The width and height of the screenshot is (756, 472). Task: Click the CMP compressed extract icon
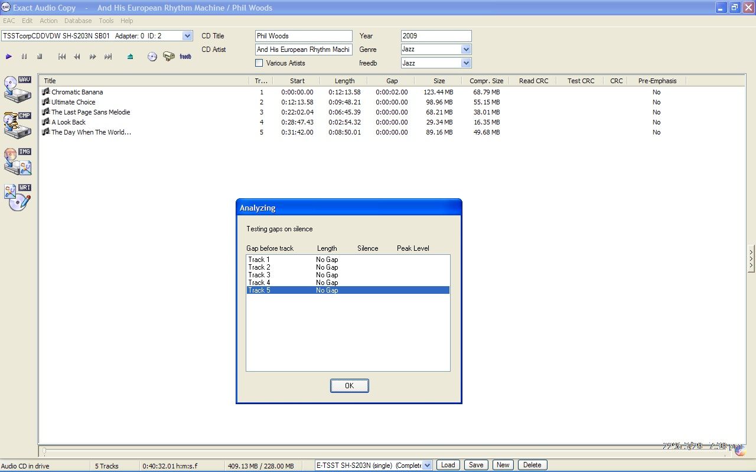[x=18, y=126]
